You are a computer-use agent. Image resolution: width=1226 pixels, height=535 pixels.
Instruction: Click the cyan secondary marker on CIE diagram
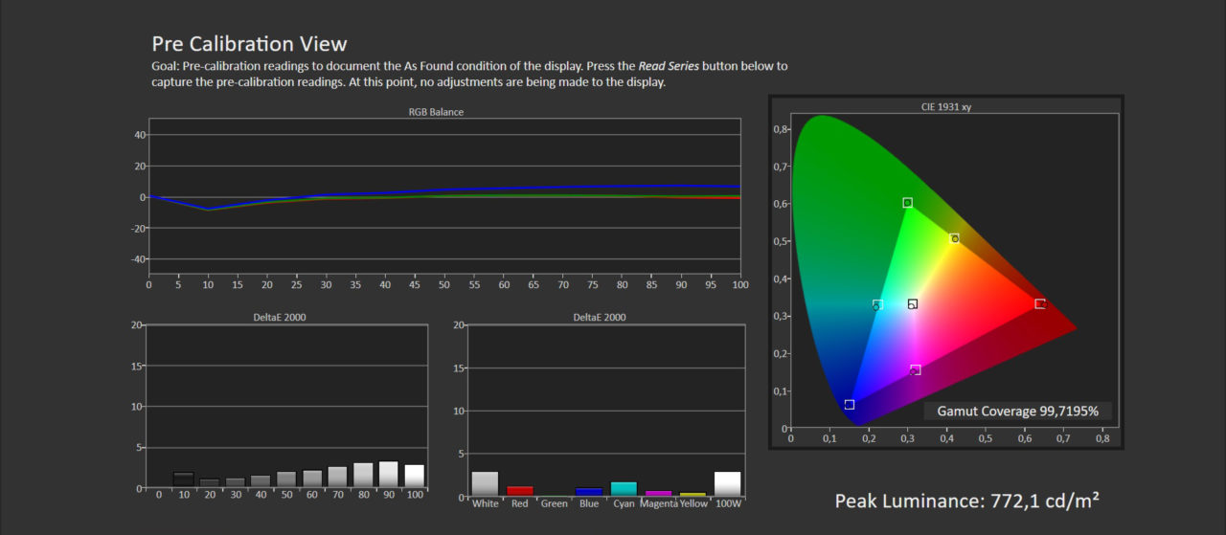coord(877,305)
